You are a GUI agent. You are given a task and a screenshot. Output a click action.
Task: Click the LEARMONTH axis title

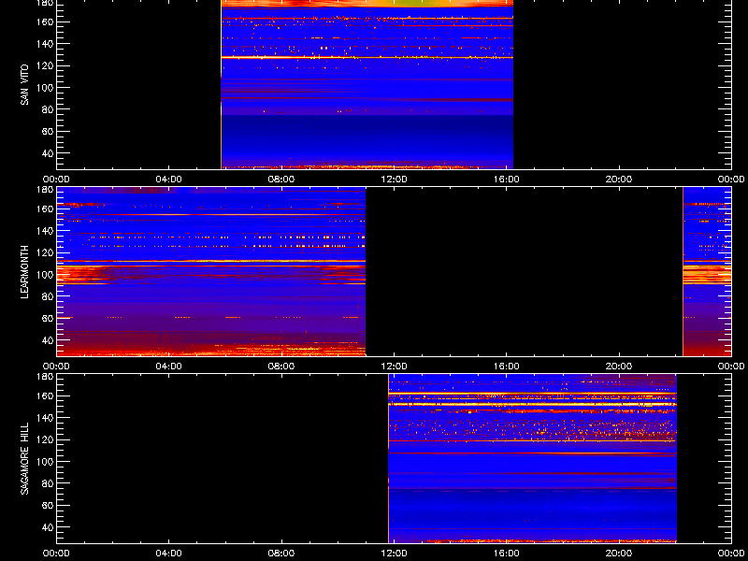[24, 272]
